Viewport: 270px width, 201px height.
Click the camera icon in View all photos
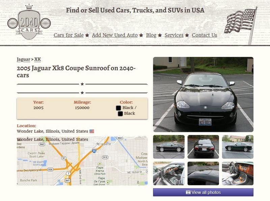pyautogui.click(x=188, y=192)
